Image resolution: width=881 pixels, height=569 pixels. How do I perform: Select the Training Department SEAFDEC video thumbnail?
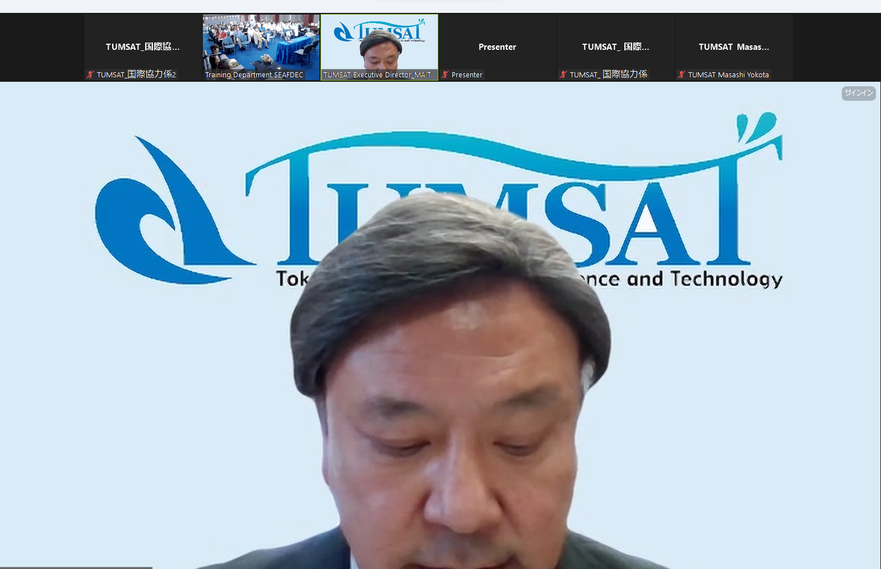261,47
